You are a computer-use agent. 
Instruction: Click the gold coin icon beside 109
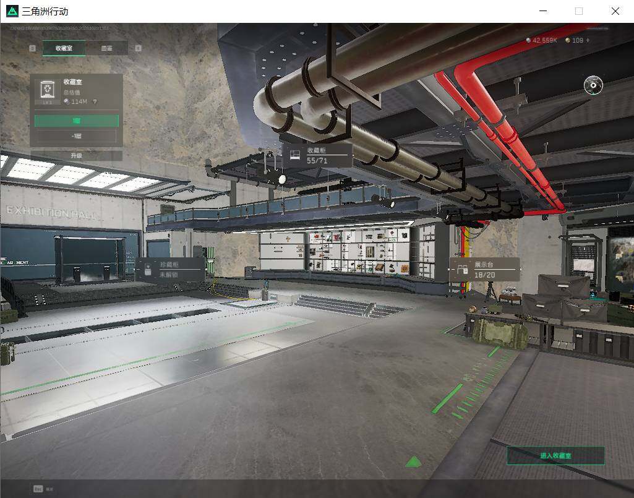tap(568, 40)
